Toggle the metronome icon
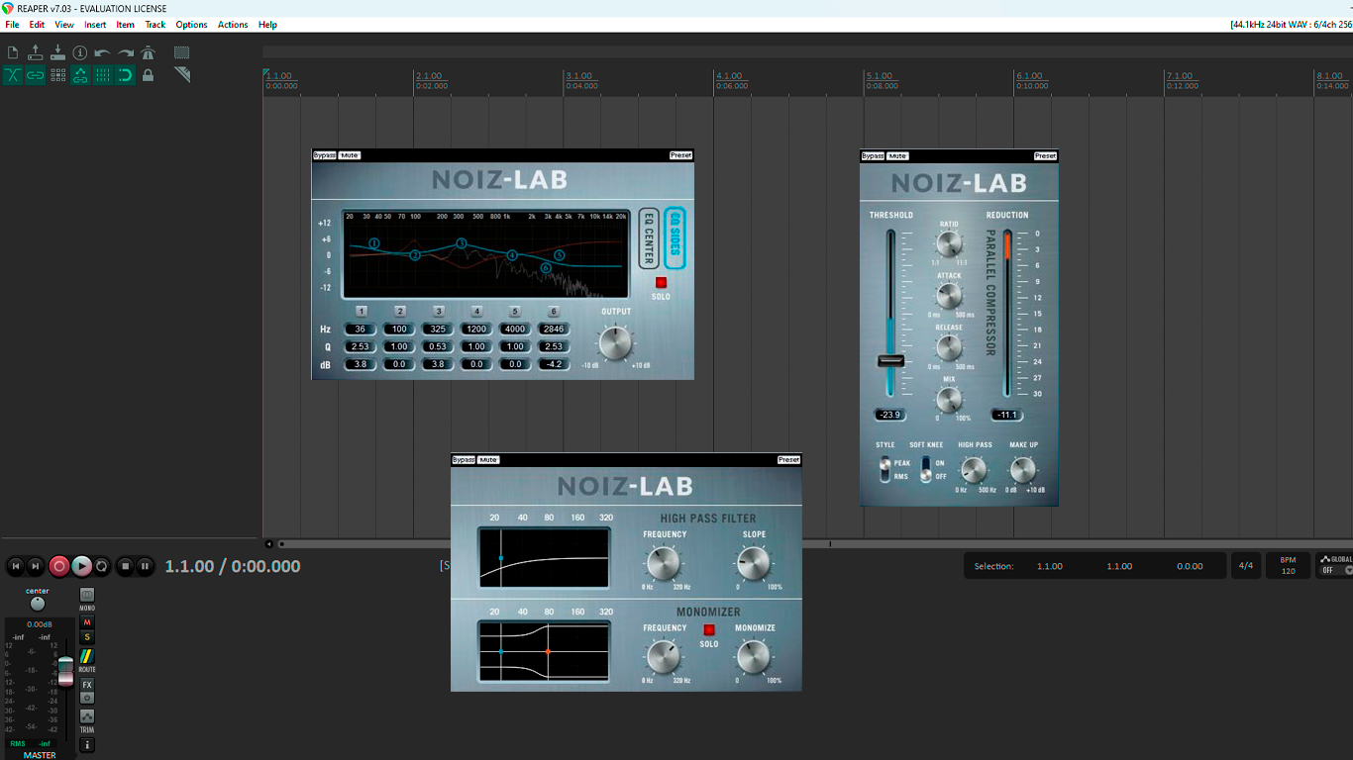 (x=149, y=52)
